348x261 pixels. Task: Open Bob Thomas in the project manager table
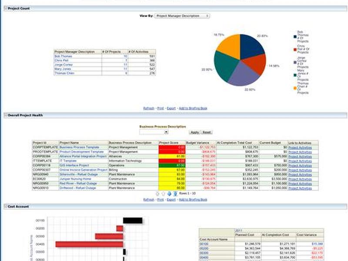(63, 56)
